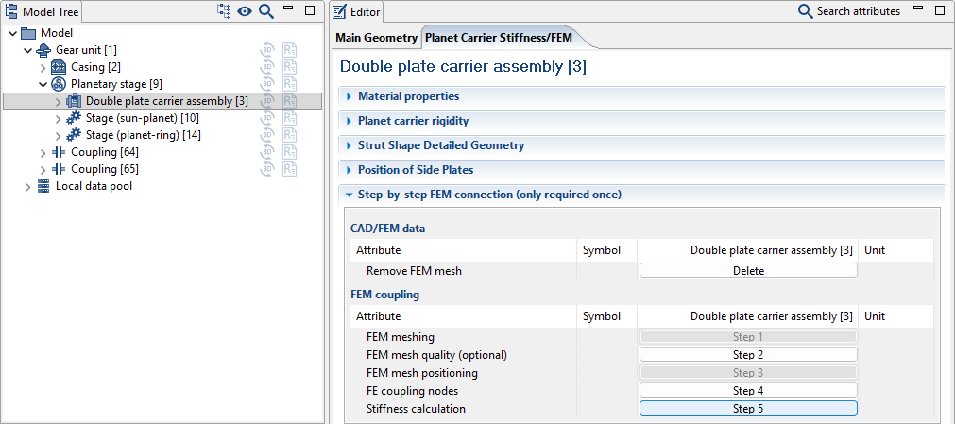Select the Editor tab
The height and width of the screenshot is (424, 955).
click(x=357, y=11)
